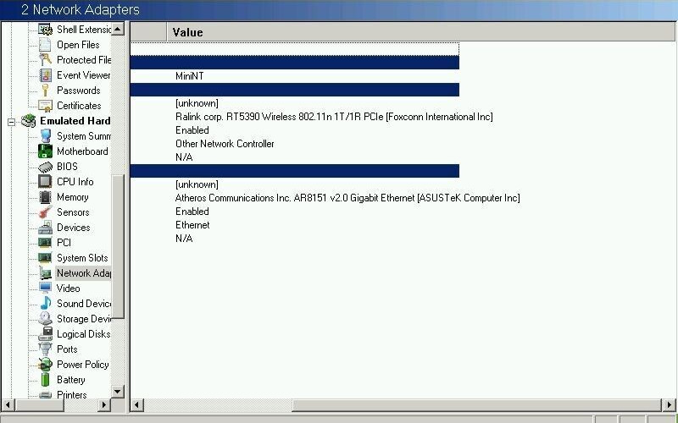Click the Battery icon
678x423 pixels.
pyautogui.click(x=45, y=379)
